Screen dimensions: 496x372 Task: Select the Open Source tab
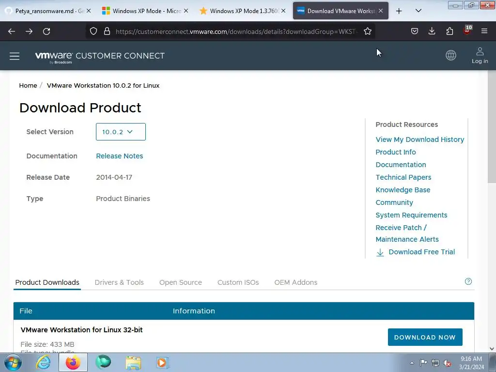[180, 282]
